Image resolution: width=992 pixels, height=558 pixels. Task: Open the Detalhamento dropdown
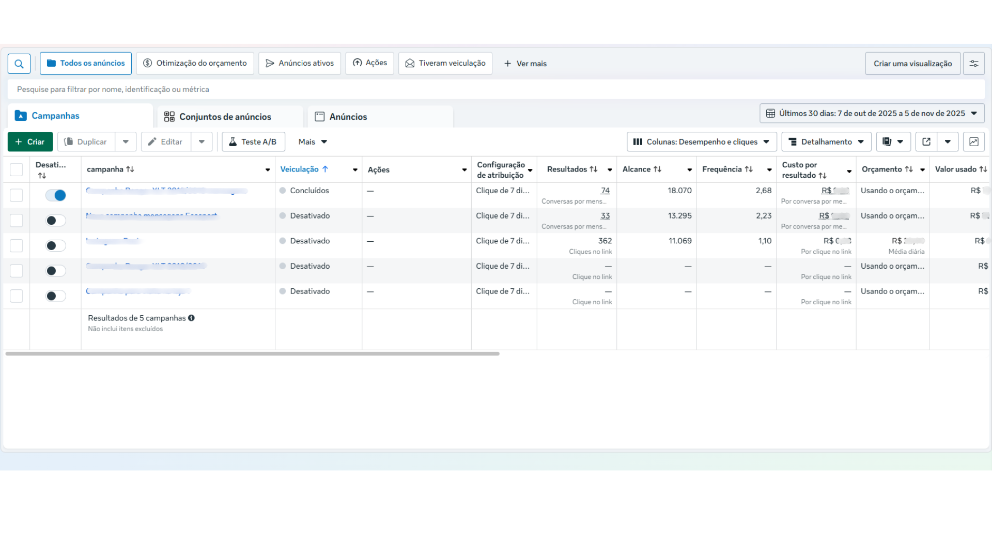[826, 142]
